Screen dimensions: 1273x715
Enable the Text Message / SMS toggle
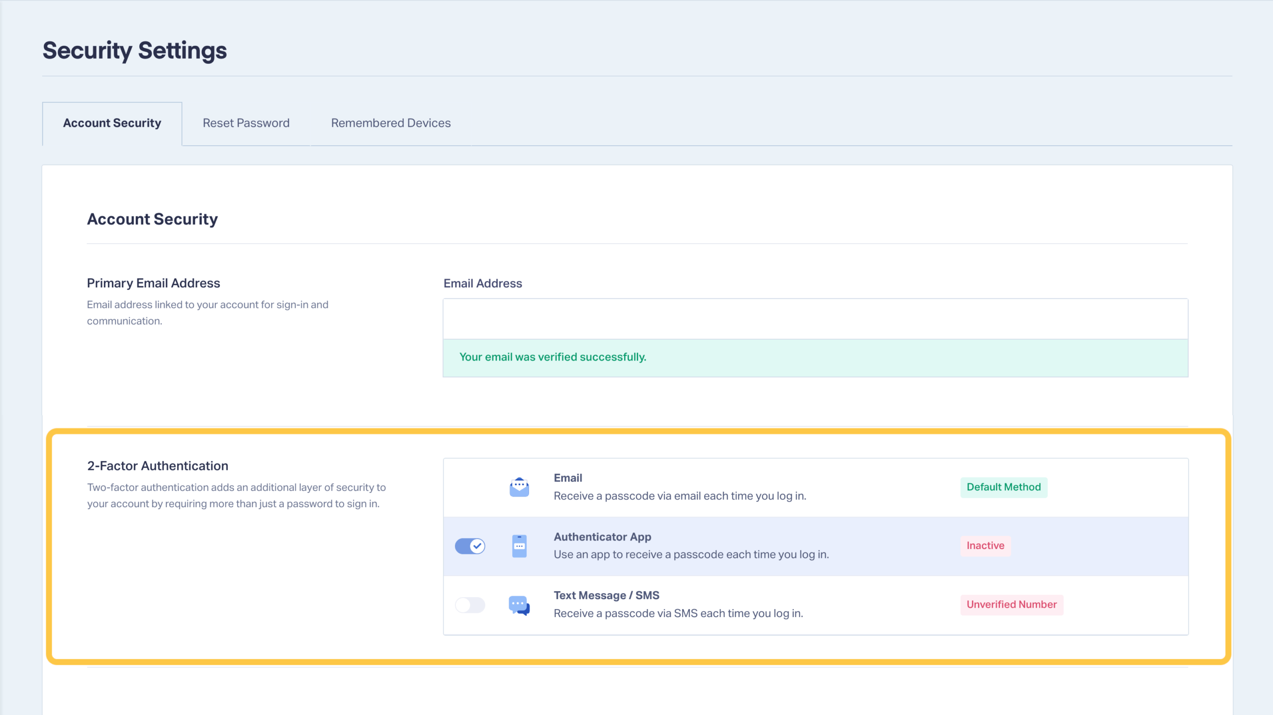pos(470,605)
